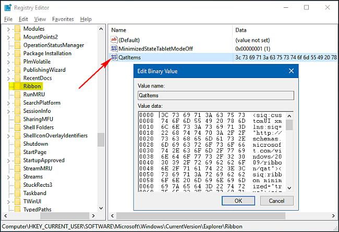Open the File menu
339x232 pixels.
point(8,19)
